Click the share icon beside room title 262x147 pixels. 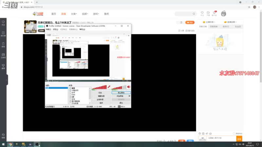[179, 31]
